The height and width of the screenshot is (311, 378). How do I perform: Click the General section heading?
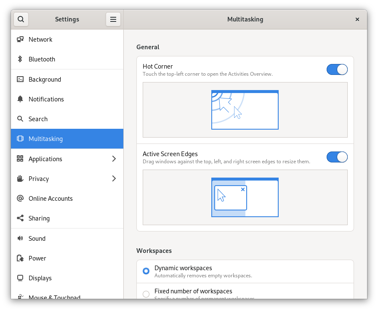coord(148,47)
